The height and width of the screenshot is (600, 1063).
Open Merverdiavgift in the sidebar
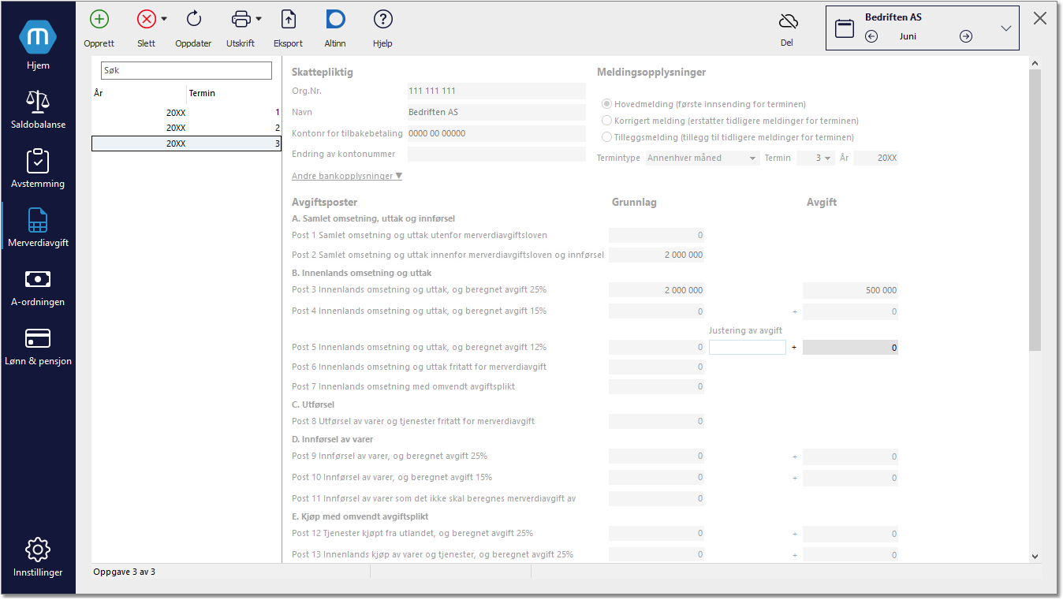[38, 227]
